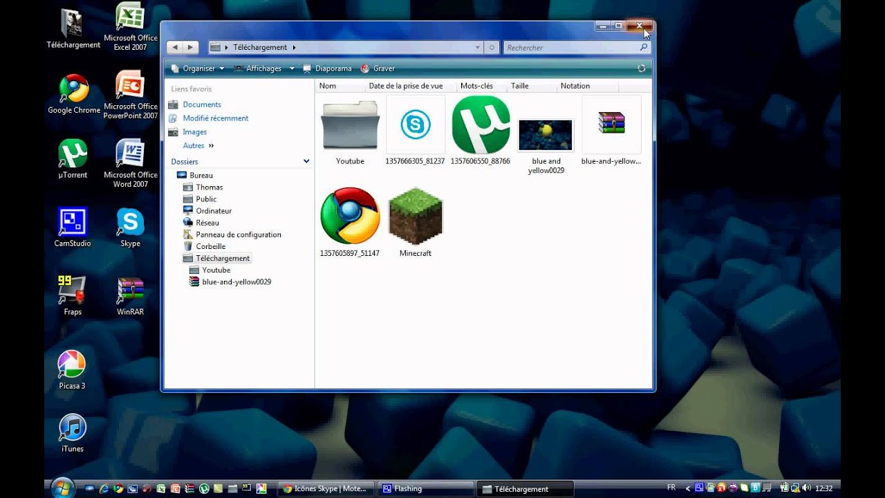Screen dimensions: 885x498
Task: Switch to Icônes Skype Chrome taskbar window
Action: pyautogui.click(x=326, y=488)
